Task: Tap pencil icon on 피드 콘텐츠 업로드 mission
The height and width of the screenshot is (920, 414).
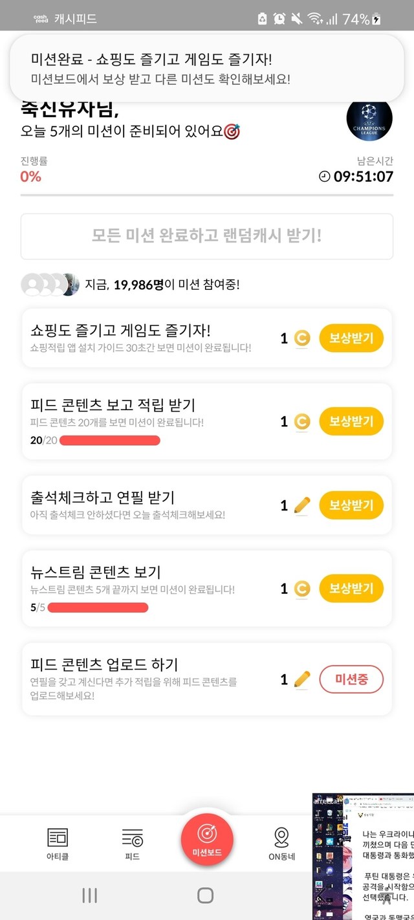Action: [302, 679]
